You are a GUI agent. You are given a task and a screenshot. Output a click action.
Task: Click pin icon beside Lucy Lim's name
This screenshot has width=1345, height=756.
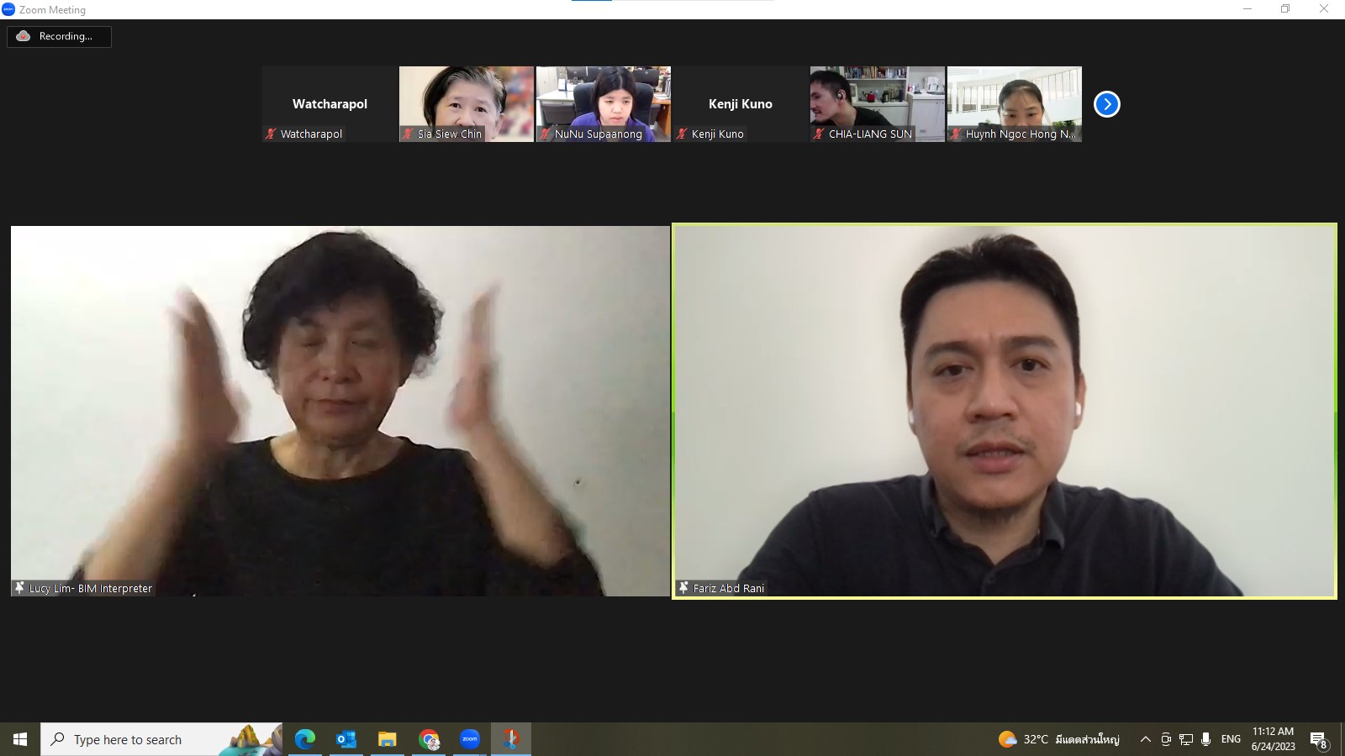point(19,588)
